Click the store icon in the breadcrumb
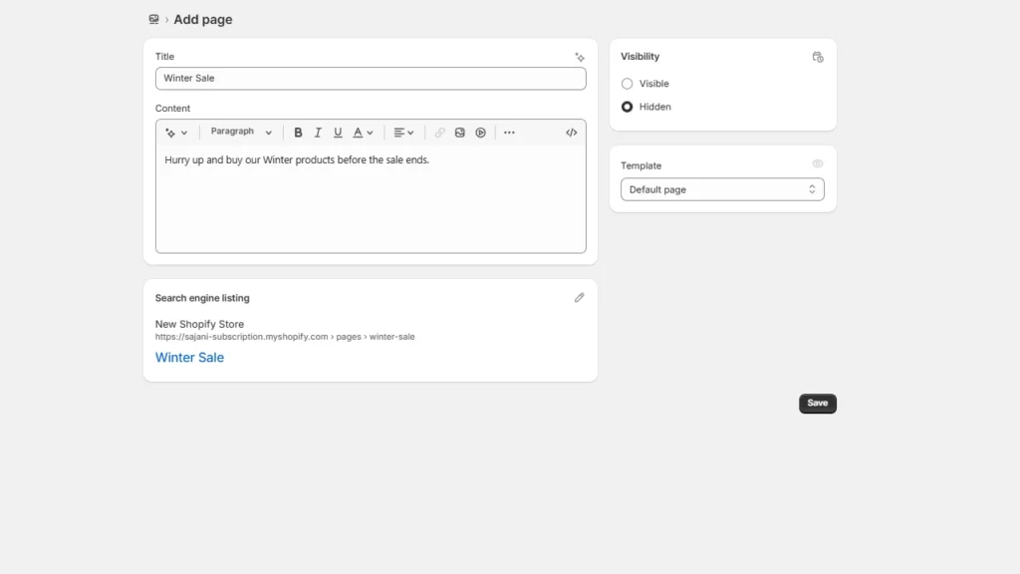Image resolution: width=1020 pixels, height=574 pixels. point(152,19)
